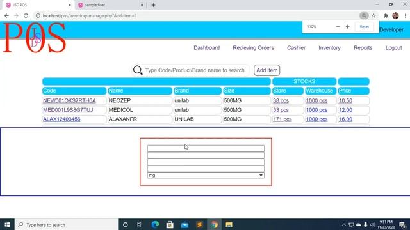Open the Chrome profile avatar
This screenshot has height=230, width=410.
click(x=395, y=15)
